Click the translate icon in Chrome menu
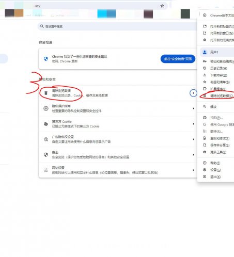Screen dimensions: 234x257 [205, 132]
